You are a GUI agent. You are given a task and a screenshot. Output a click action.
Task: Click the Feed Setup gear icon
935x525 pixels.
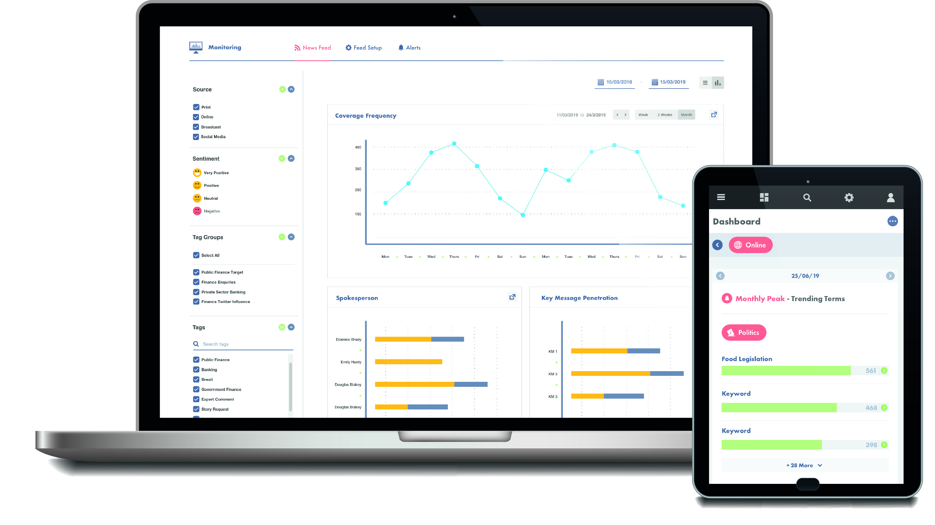348,47
